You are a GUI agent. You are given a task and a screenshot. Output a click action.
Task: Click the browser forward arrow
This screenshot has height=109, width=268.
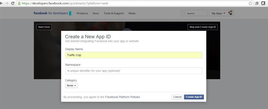pyautogui.click(x=7, y=3)
